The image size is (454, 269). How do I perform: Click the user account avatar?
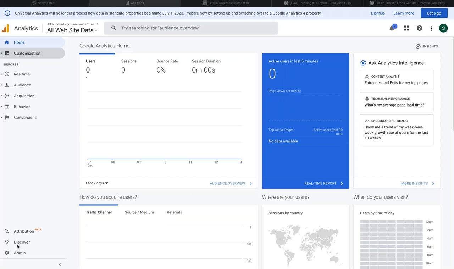(443, 28)
